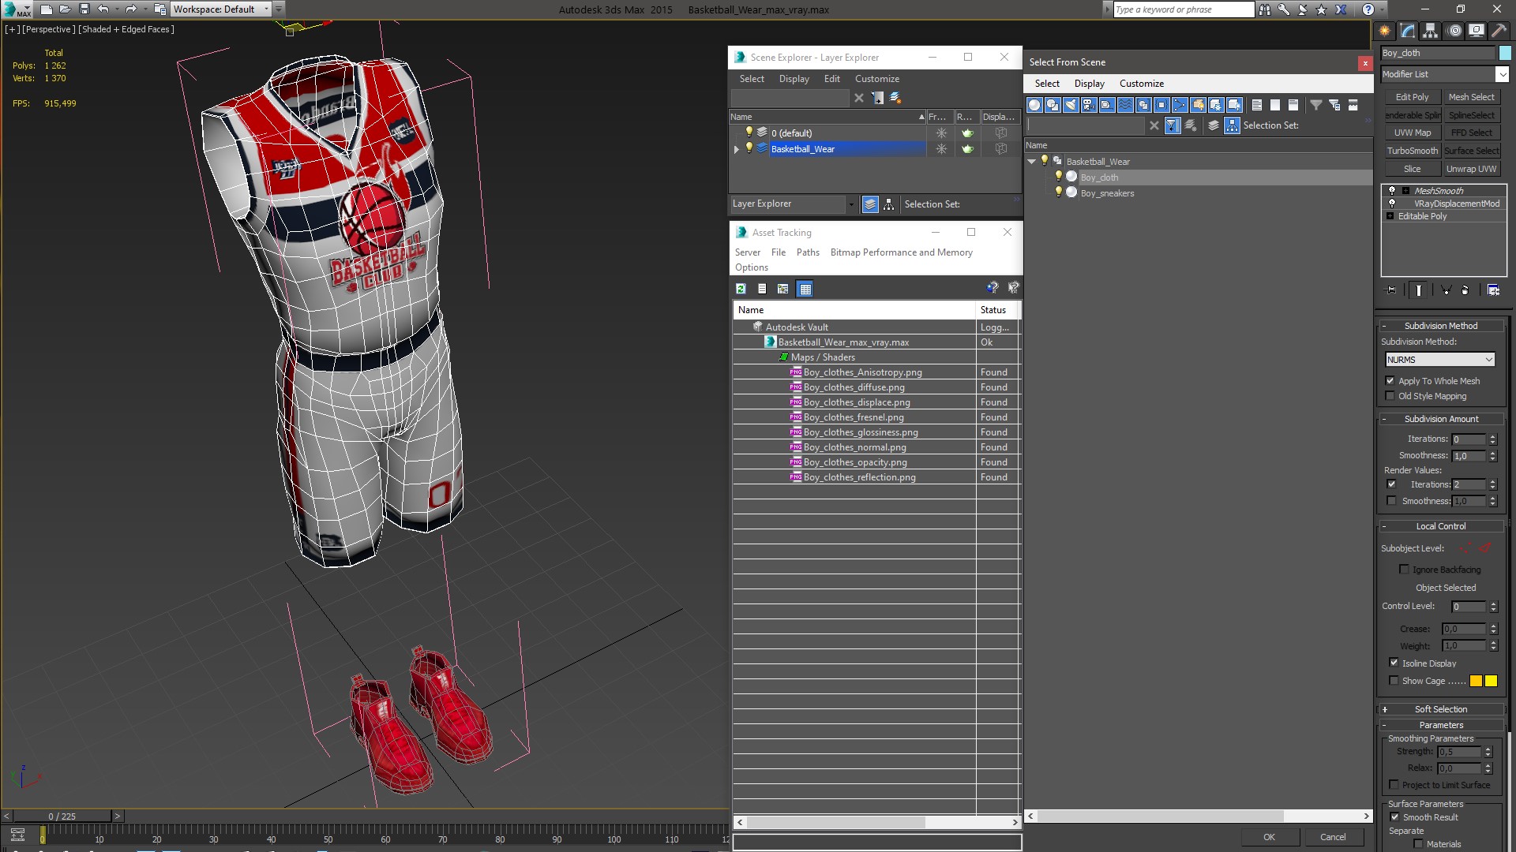The image size is (1516, 852).
Task: Toggle Display Bone Objects filter in Select From Scene
Action: coord(1180,105)
